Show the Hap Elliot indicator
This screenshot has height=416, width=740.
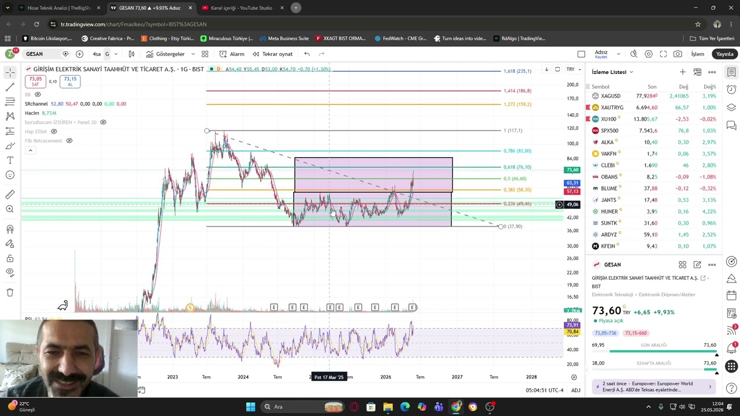pos(54,131)
